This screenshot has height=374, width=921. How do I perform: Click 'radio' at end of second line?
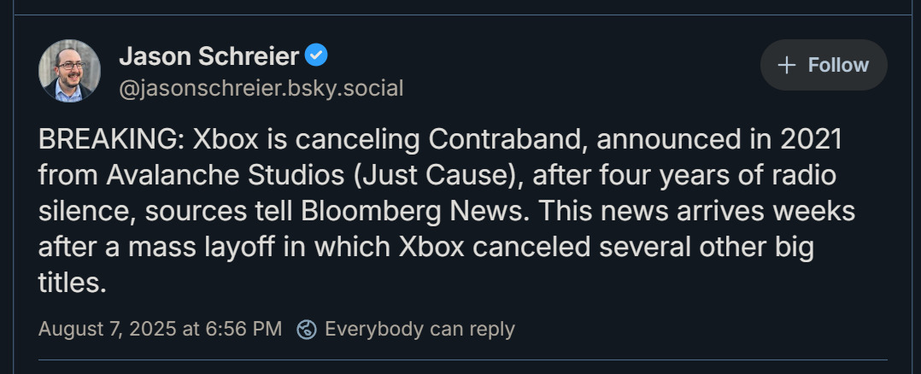click(802, 174)
